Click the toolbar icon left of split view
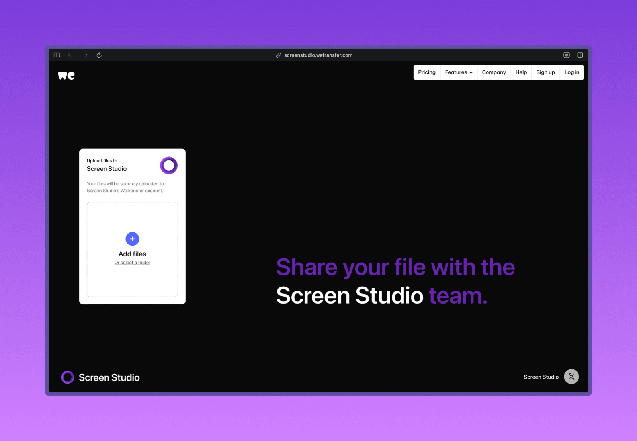The width and height of the screenshot is (637, 441). [567, 55]
